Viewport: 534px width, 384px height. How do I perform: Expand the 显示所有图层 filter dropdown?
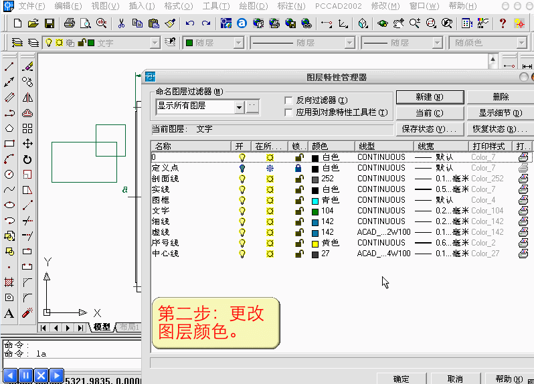[x=239, y=107]
